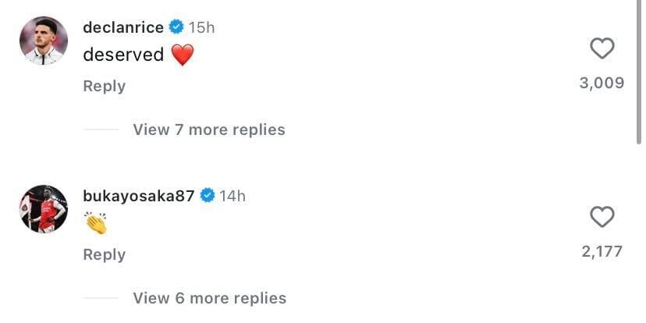The width and height of the screenshot is (646, 323).
Task: Reply to declanrice's comment
Action: tap(105, 86)
